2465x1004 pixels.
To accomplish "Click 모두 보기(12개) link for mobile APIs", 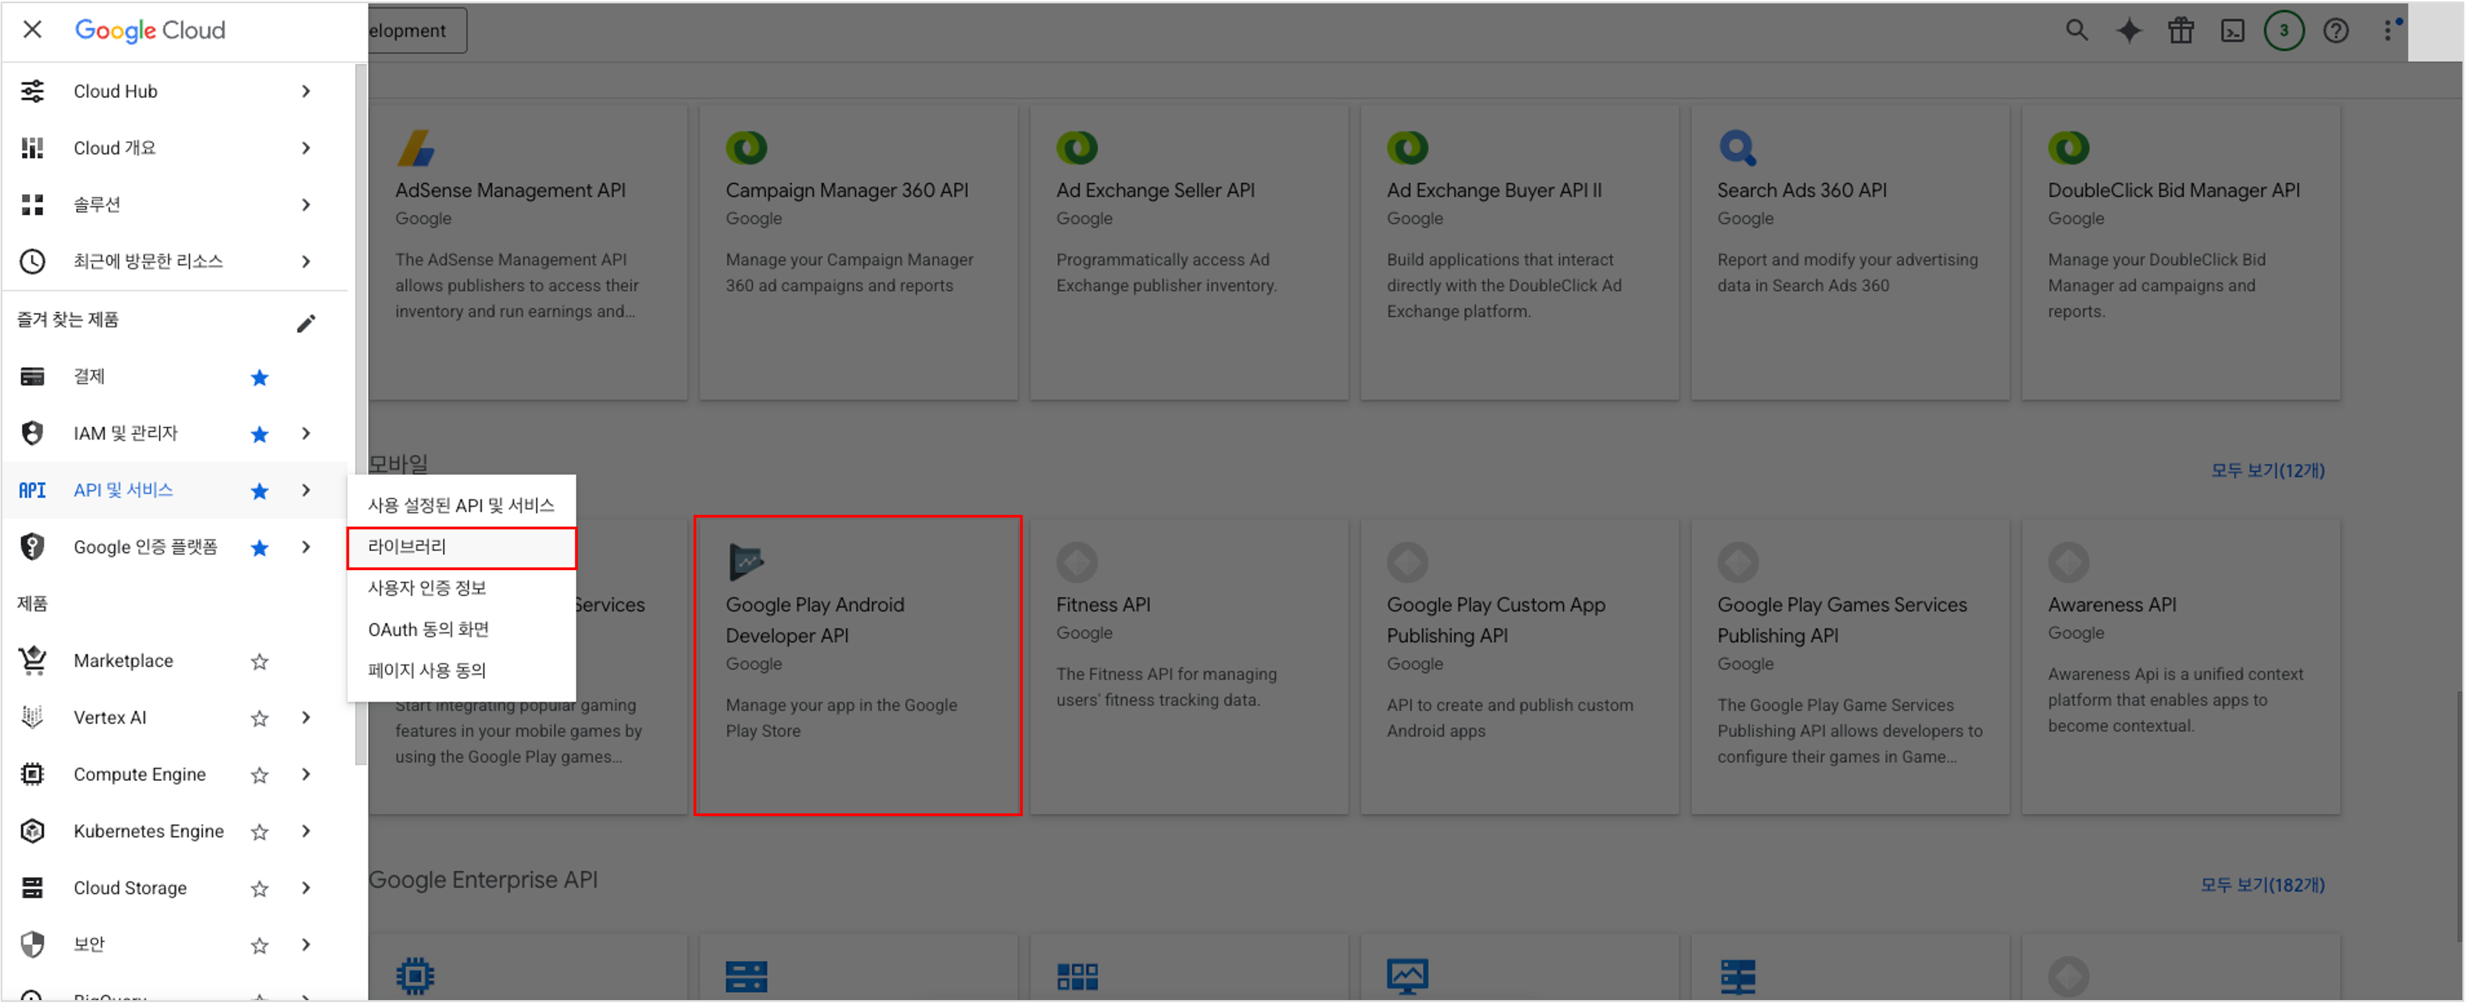I will point(2267,470).
